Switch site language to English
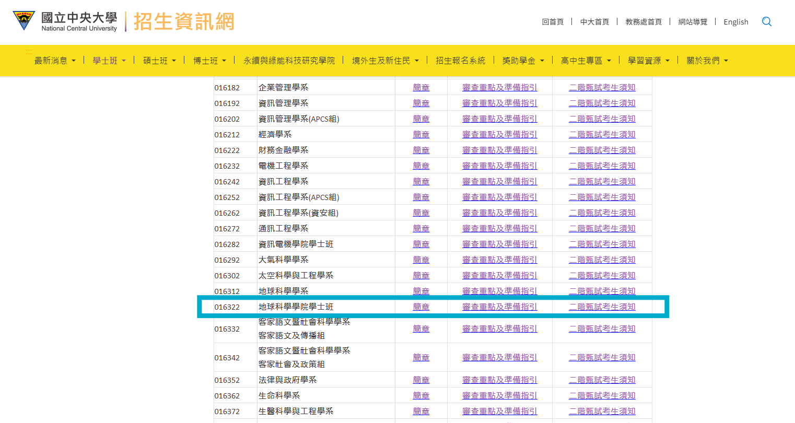Image resolution: width=795 pixels, height=423 pixels. point(735,22)
